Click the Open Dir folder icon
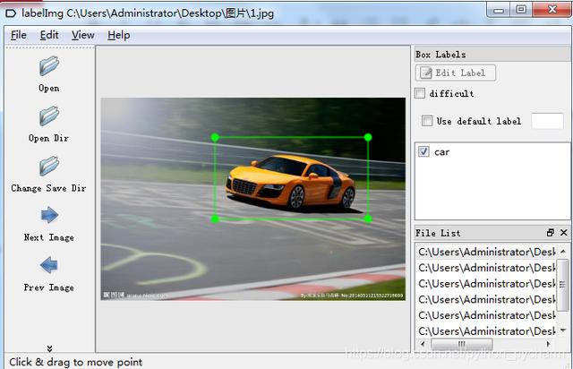The image size is (573, 369). [x=49, y=116]
